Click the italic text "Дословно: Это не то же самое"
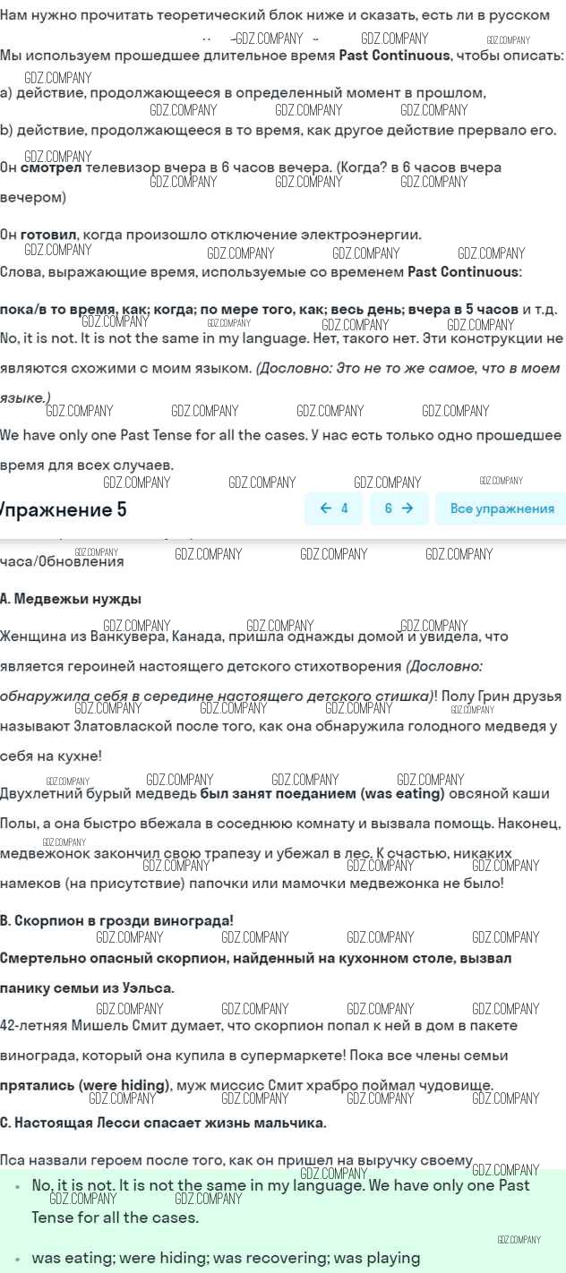This screenshot has width=566, height=1273. (x=407, y=368)
